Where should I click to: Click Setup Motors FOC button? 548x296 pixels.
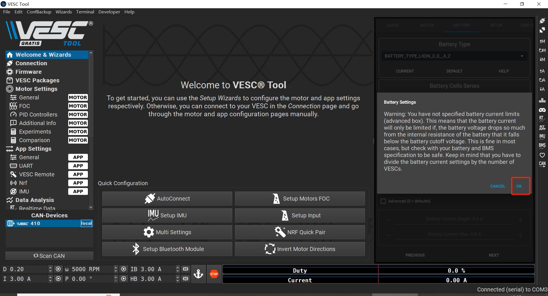click(300, 199)
